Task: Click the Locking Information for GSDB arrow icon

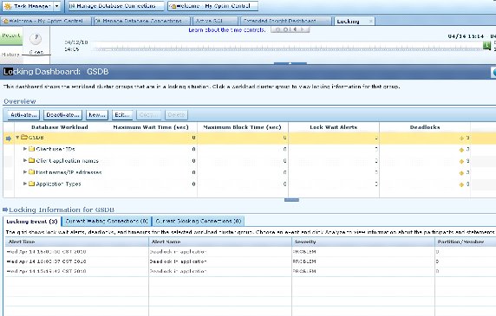Action: [x=5, y=210]
